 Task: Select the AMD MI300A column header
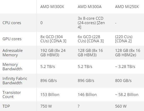90,7
